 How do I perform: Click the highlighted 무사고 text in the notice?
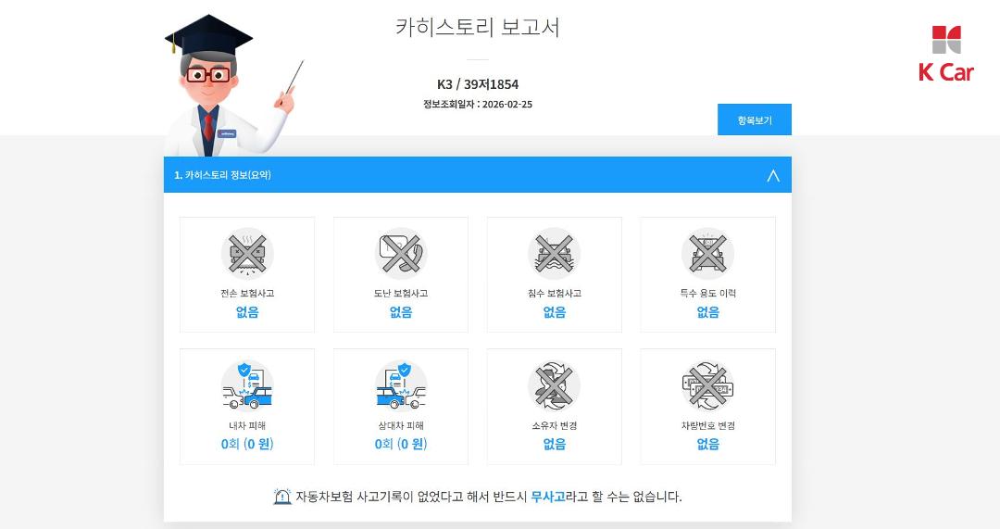(548, 497)
